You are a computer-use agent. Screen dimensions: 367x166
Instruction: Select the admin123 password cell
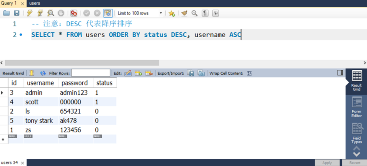(x=75, y=93)
